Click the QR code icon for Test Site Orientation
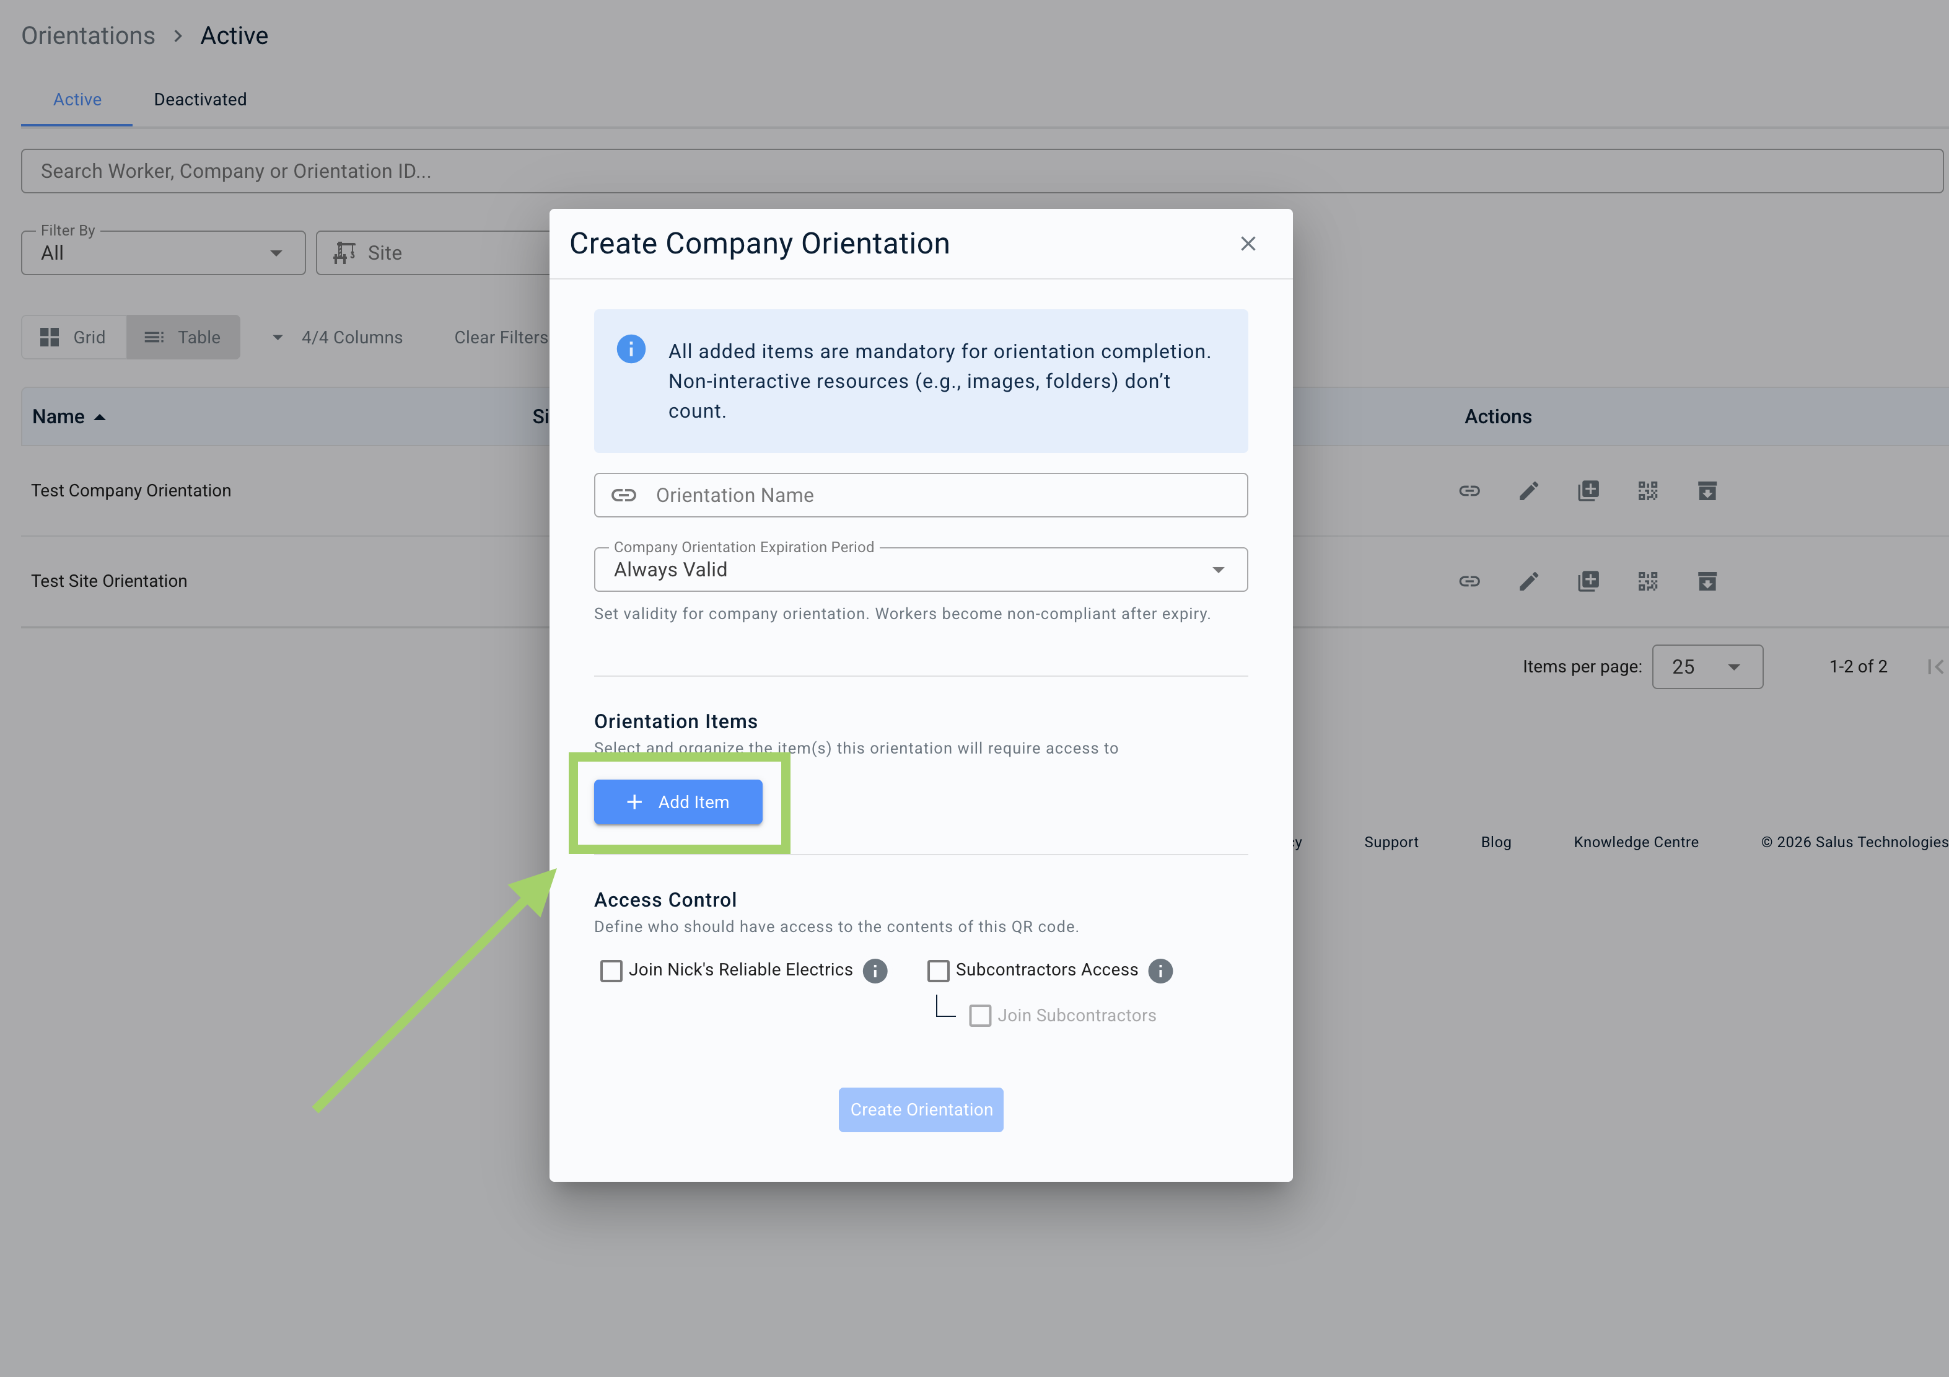1949x1377 pixels. pyautogui.click(x=1647, y=581)
